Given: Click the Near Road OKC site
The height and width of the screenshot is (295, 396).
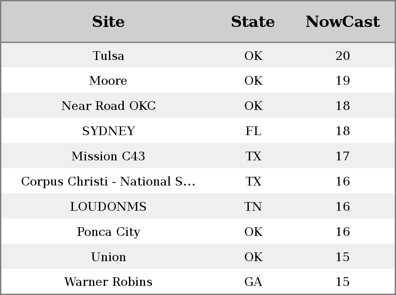Looking at the screenshot, I should (x=109, y=106).
